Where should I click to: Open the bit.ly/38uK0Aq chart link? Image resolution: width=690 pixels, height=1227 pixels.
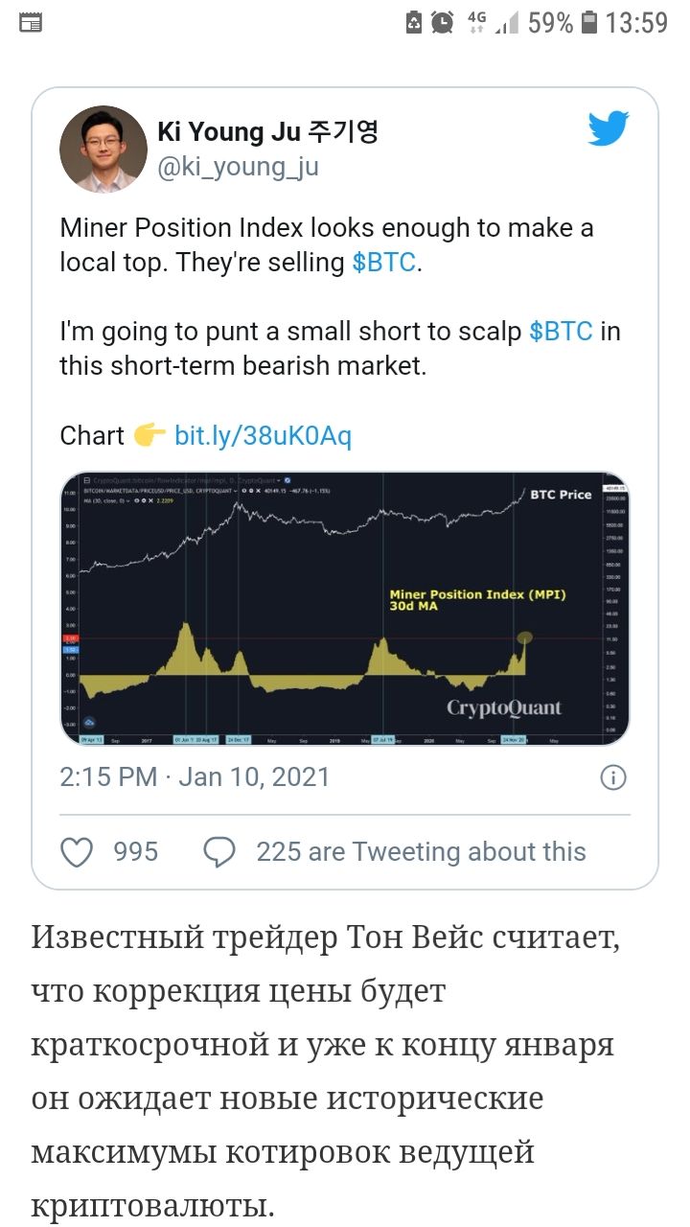[x=263, y=436]
